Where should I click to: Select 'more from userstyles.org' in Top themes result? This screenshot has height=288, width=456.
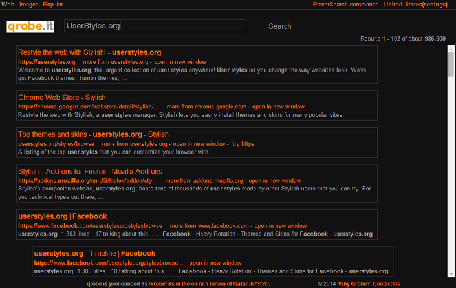click(x=135, y=144)
